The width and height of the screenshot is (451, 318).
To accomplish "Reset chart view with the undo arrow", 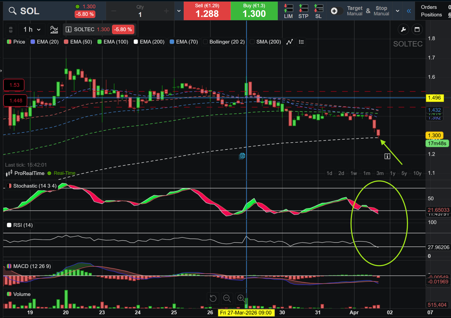I will tap(213, 298).
